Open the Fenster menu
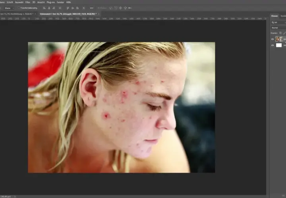 [x=60, y=2]
